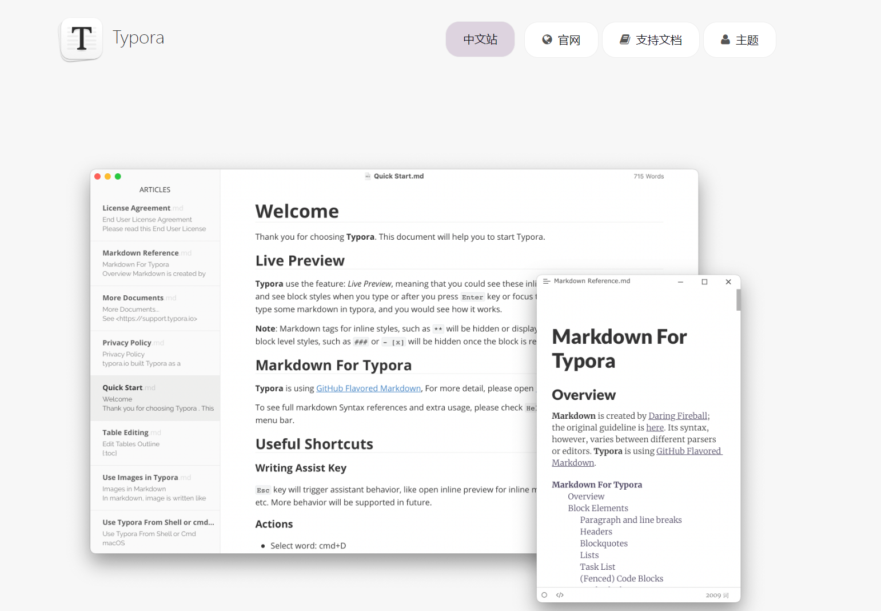
Task: Jump to Block Elements in table of contents
Action: pyautogui.click(x=598, y=508)
